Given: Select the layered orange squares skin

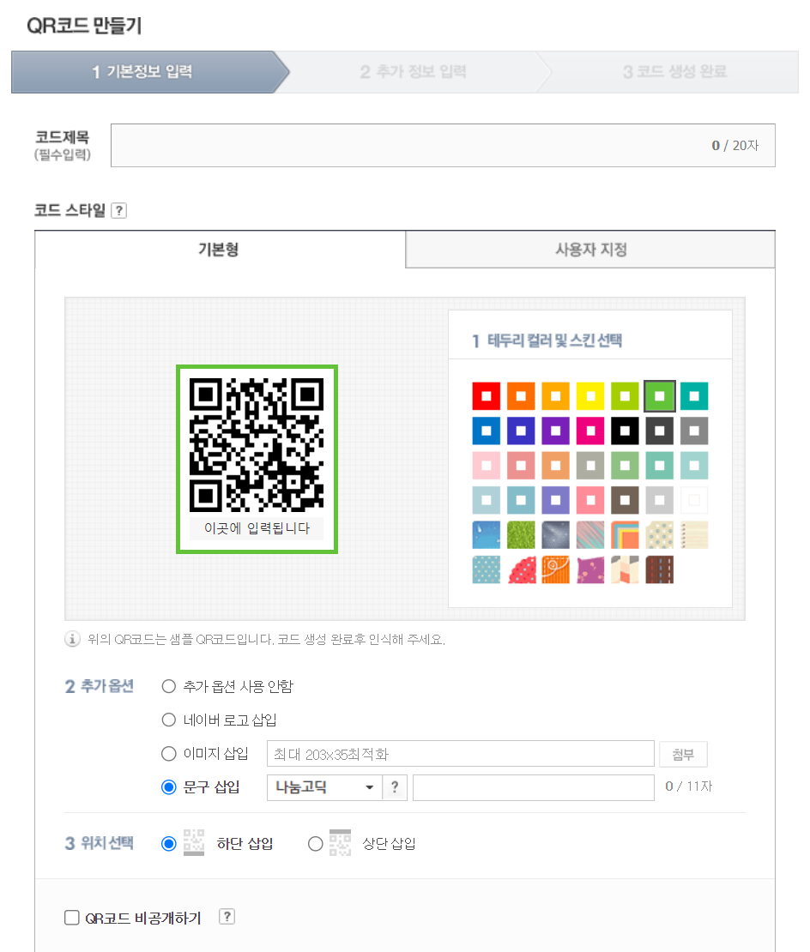Looking at the screenshot, I should point(625,535).
